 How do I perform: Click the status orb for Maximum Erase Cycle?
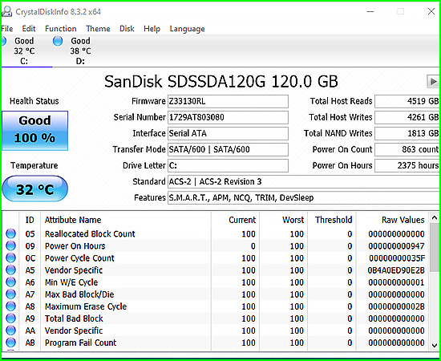pos(10,306)
